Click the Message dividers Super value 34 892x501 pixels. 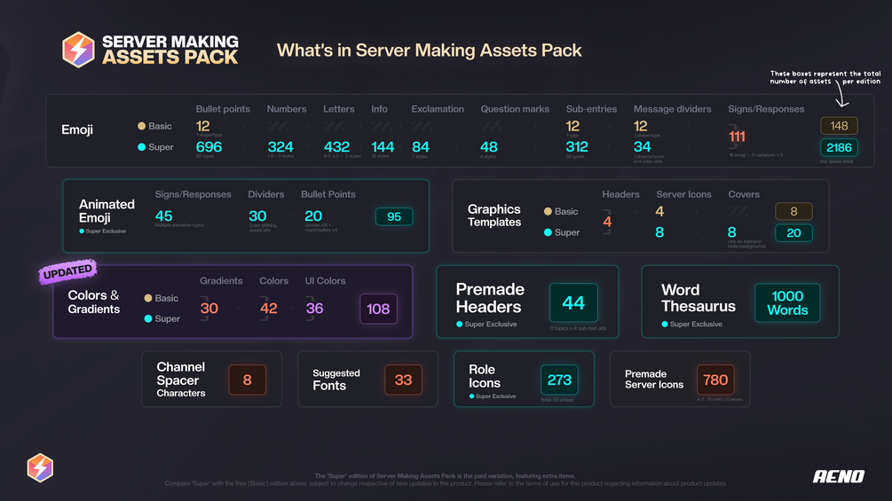pos(643,147)
